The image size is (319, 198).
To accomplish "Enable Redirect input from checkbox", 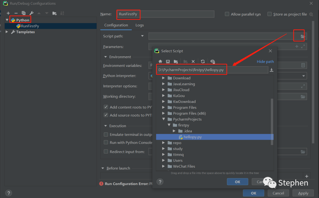I will click(106, 151).
